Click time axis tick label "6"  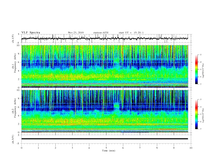(x=123, y=148)
